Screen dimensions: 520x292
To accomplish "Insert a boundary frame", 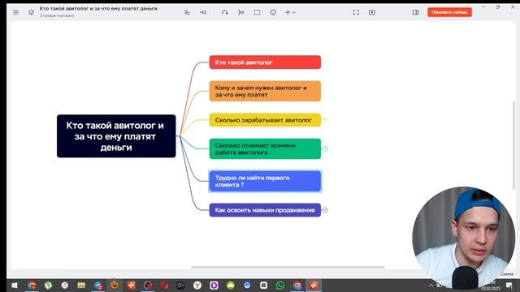I will point(257,12).
